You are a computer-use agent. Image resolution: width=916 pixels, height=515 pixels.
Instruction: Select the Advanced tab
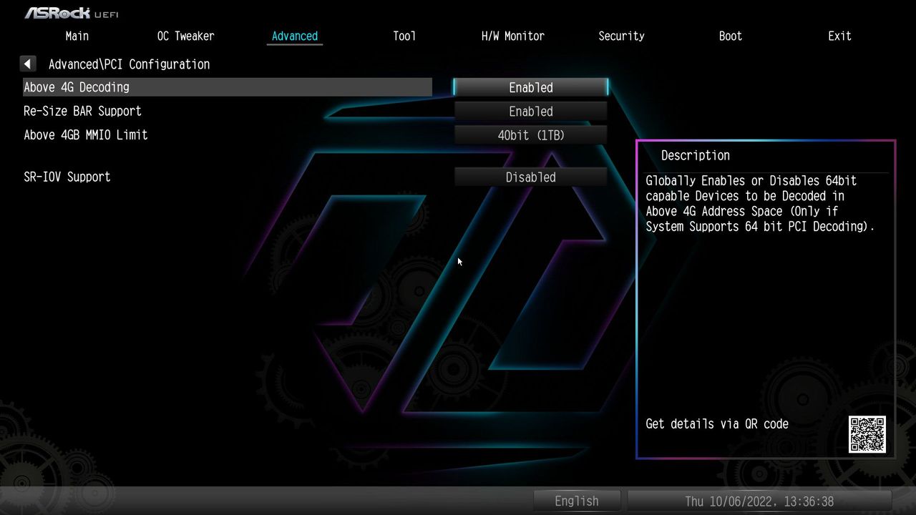[x=295, y=36]
